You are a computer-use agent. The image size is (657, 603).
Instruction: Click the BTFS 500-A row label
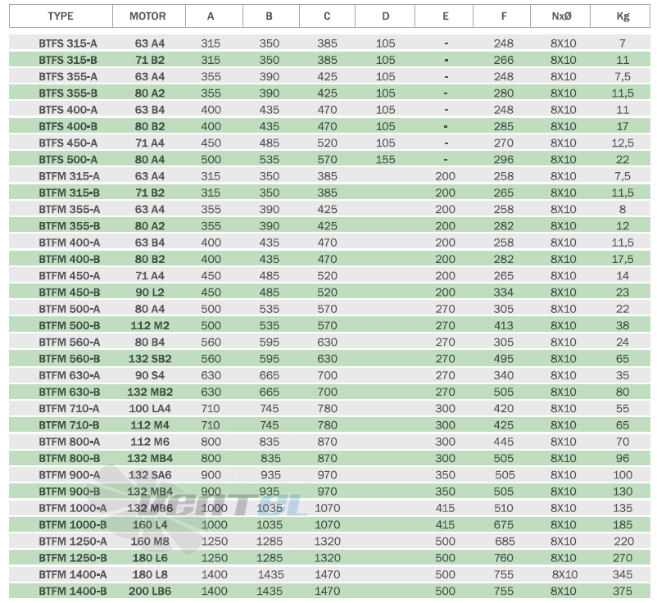68,160
